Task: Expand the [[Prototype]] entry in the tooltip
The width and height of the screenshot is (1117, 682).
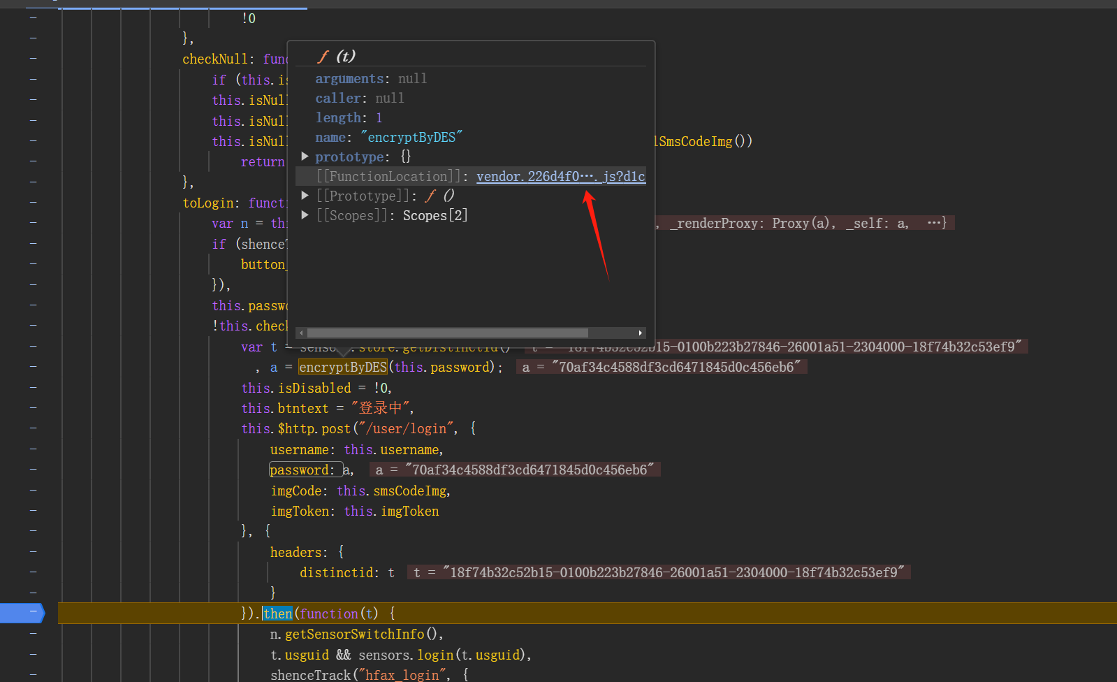Action: (x=305, y=195)
